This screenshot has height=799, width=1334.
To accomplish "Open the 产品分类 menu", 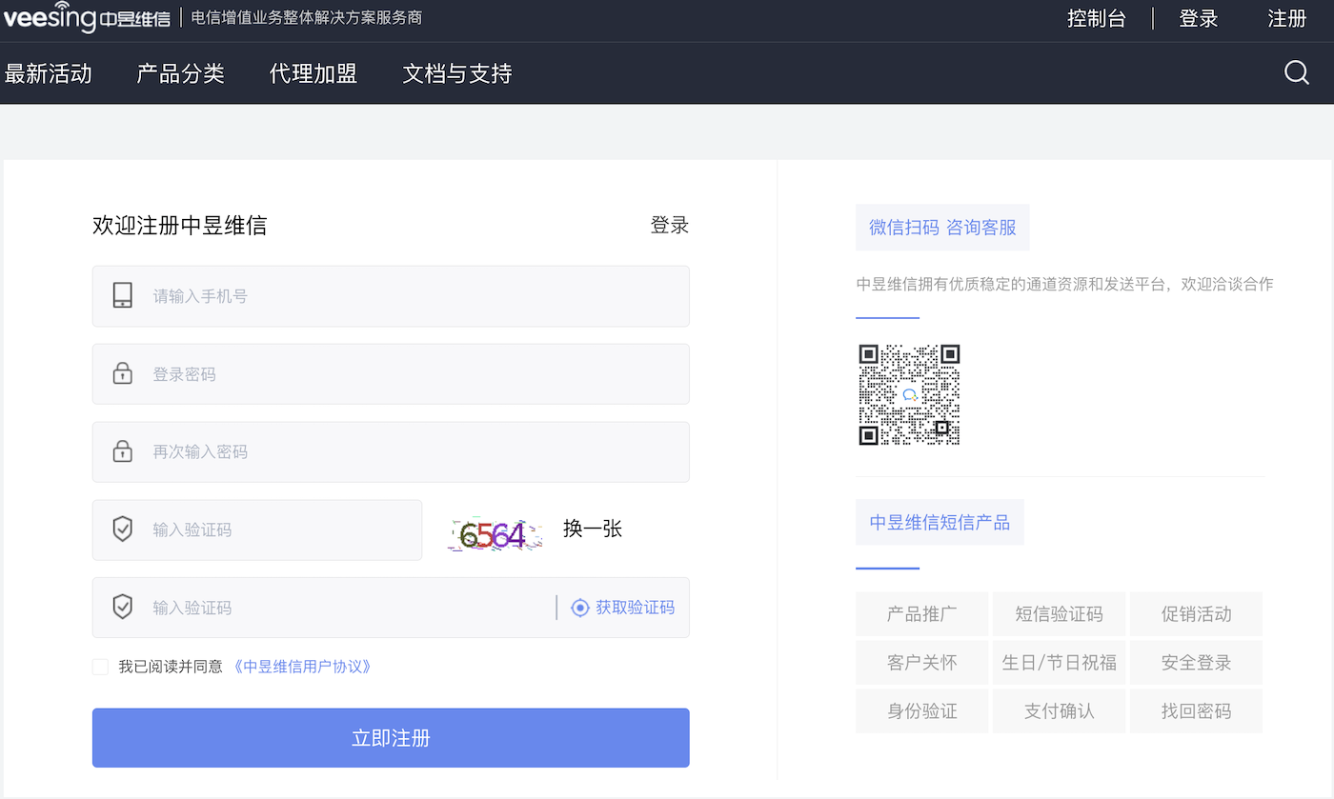I will click(180, 72).
